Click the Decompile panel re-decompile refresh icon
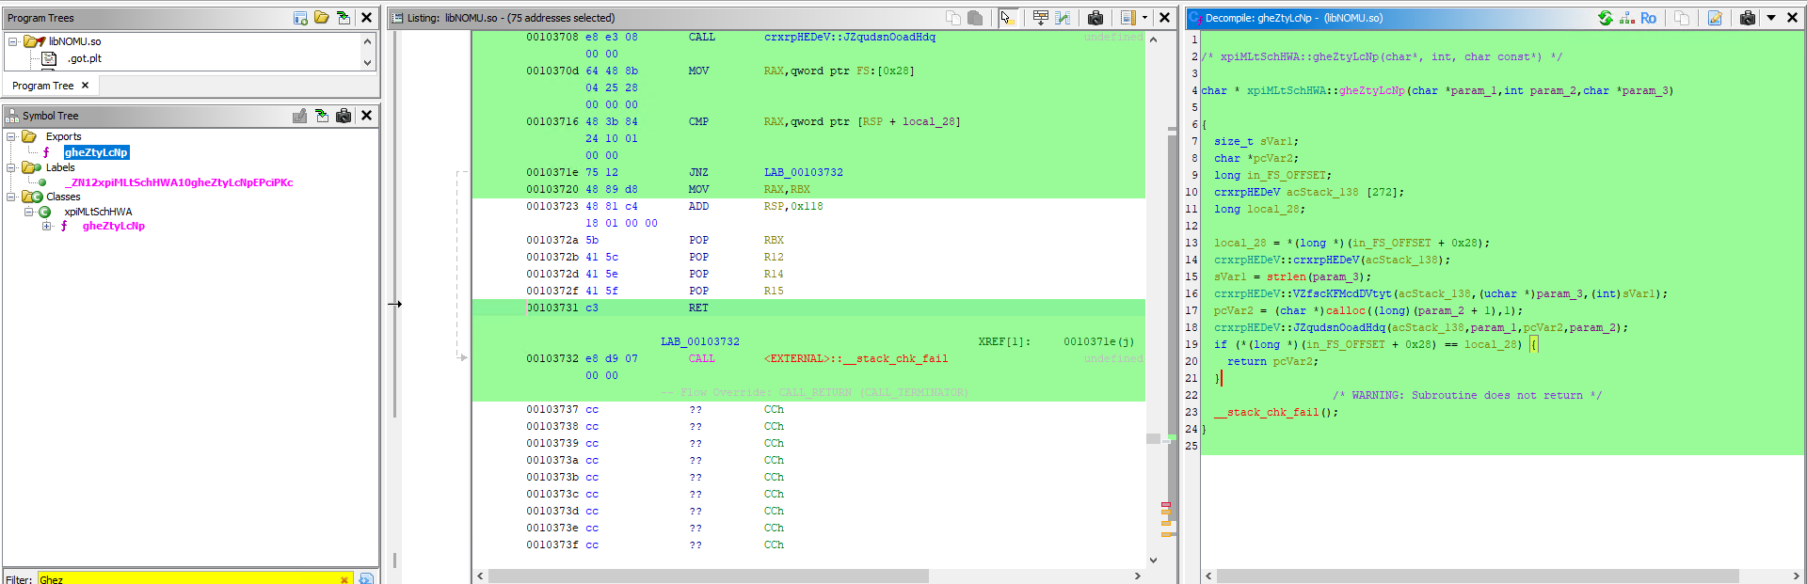Image resolution: width=1807 pixels, height=584 pixels. pyautogui.click(x=1605, y=18)
